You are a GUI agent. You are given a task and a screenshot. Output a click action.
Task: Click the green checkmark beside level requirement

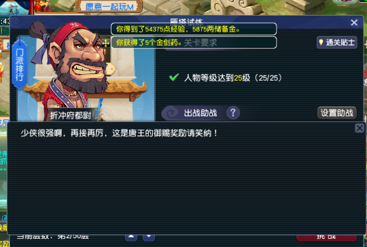174,77
